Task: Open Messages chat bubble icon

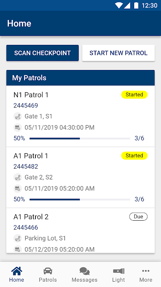Action: coord(84,271)
